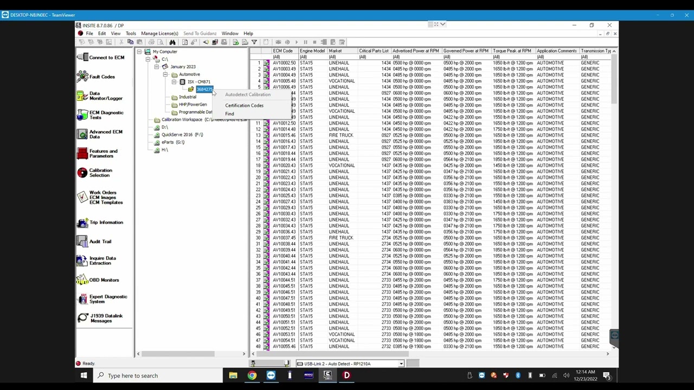
Task: Open Advanced ECM Data
Action: click(x=100, y=134)
